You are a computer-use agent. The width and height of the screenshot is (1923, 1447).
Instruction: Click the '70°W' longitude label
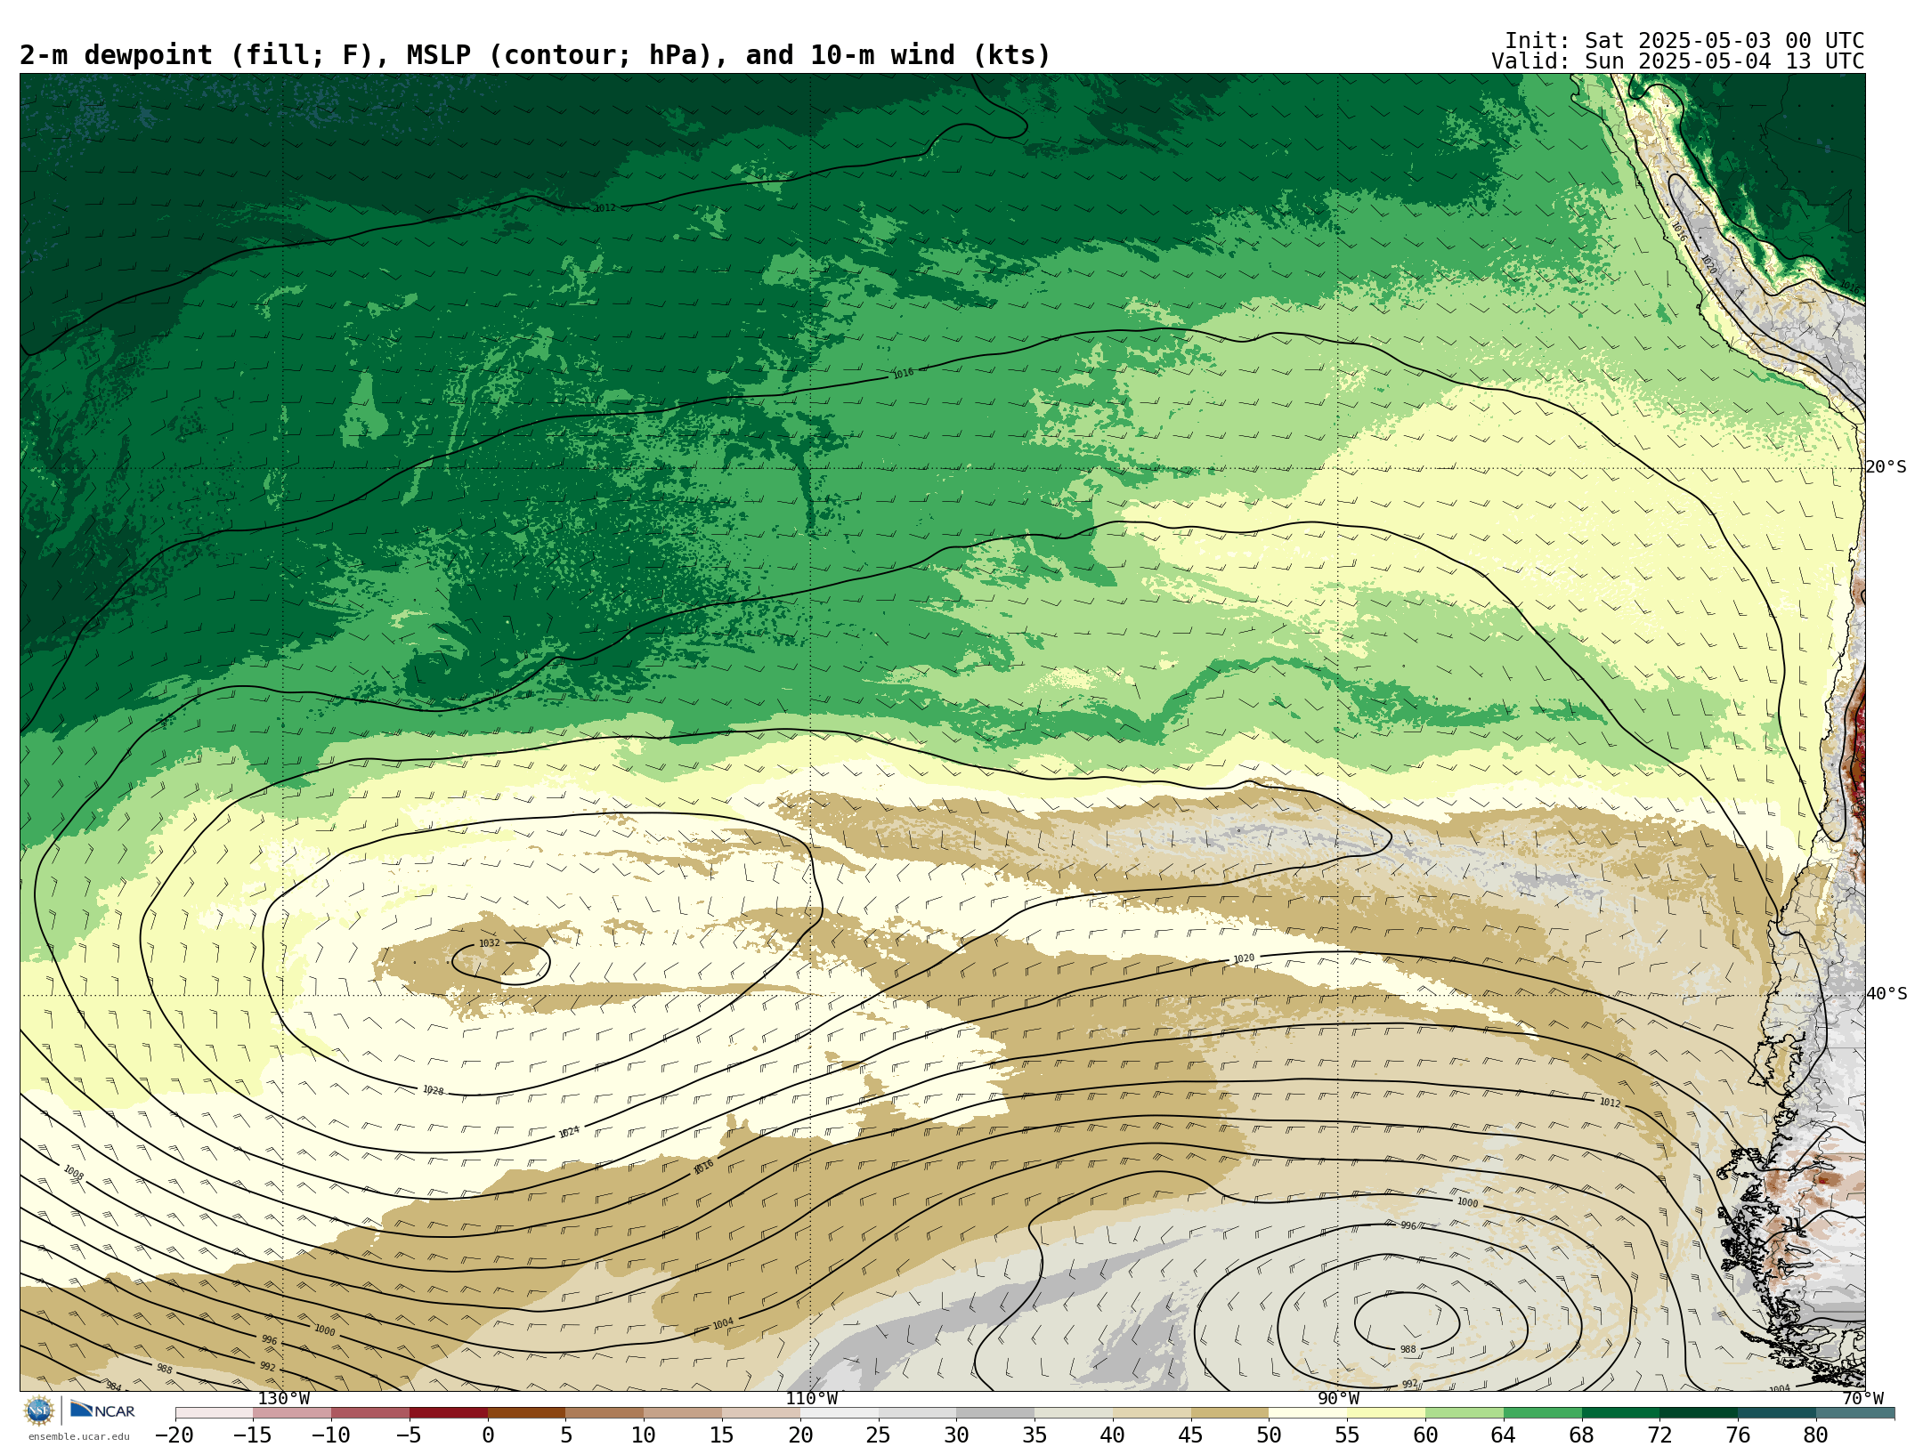[1862, 1399]
